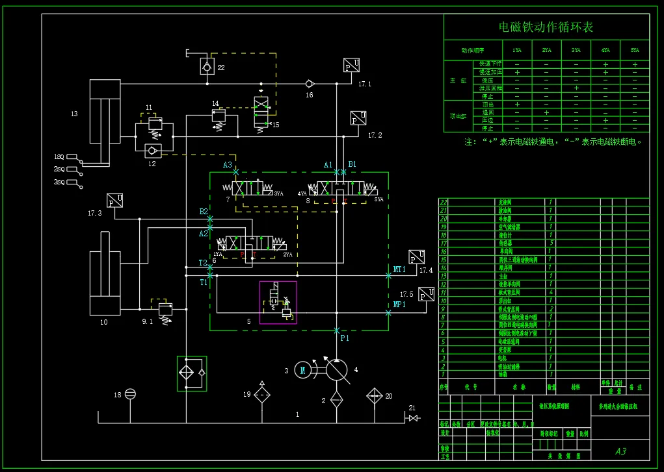664x472 pixels.
Task: Click parts list name 电机 in row 3
Action: coord(503,358)
